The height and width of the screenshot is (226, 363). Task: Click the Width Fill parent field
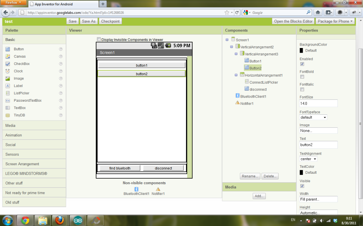point(318,199)
